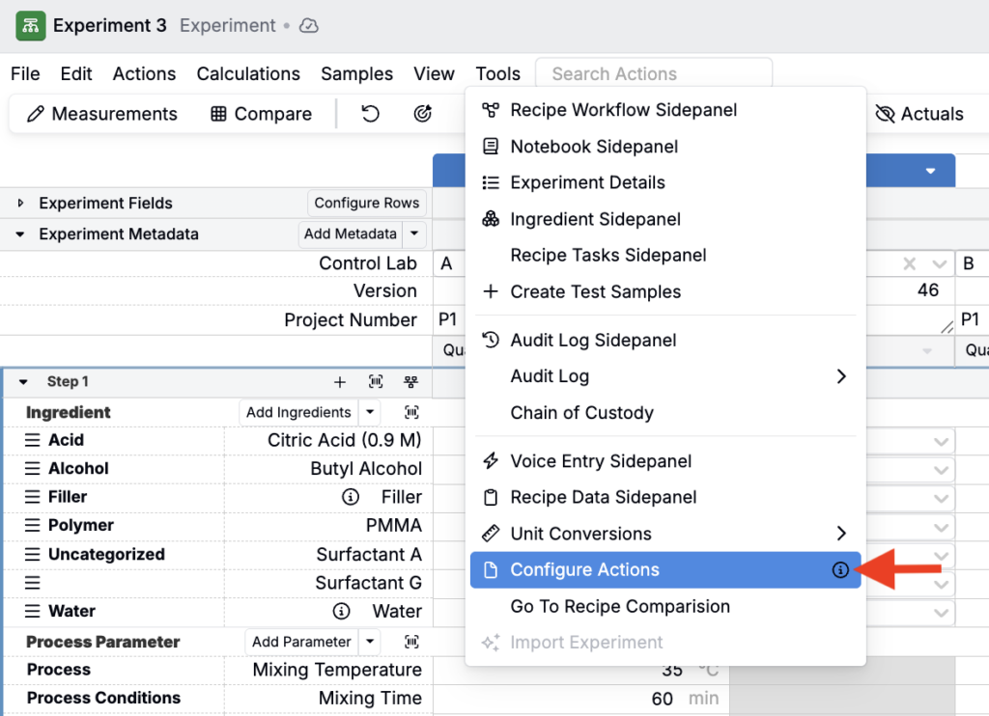Click the target icon beside undo
This screenshot has height=716, width=989.
422,114
